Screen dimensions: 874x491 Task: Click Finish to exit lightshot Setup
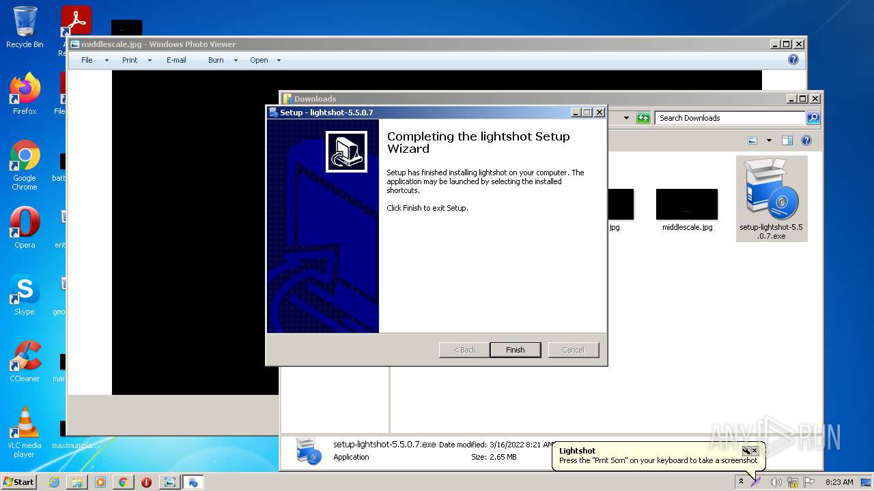515,350
